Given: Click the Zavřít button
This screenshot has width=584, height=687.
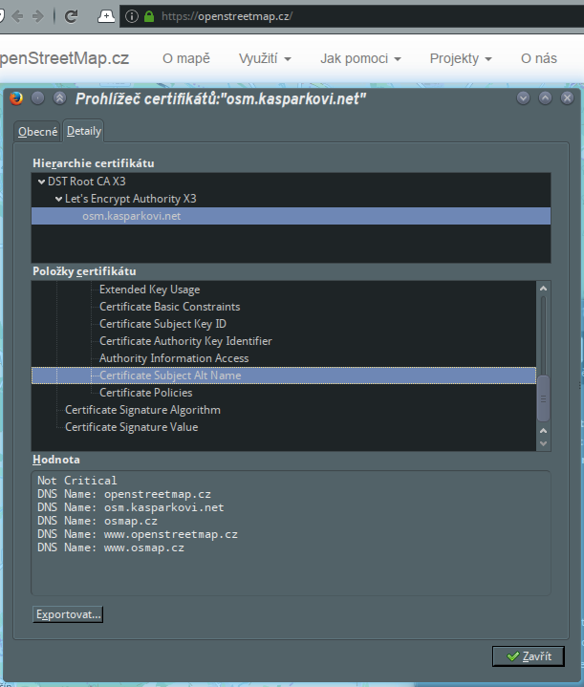Looking at the screenshot, I should tap(529, 656).
